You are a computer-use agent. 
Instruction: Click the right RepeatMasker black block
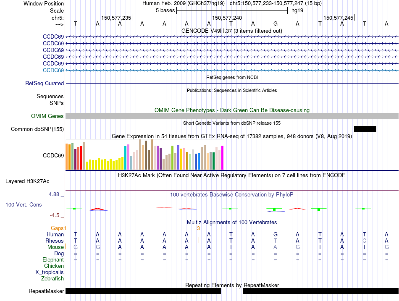[320, 291]
